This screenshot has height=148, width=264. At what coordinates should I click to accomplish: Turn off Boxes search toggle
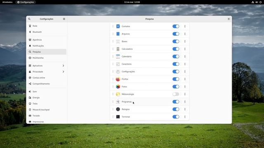pyautogui.click(x=176, y=42)
